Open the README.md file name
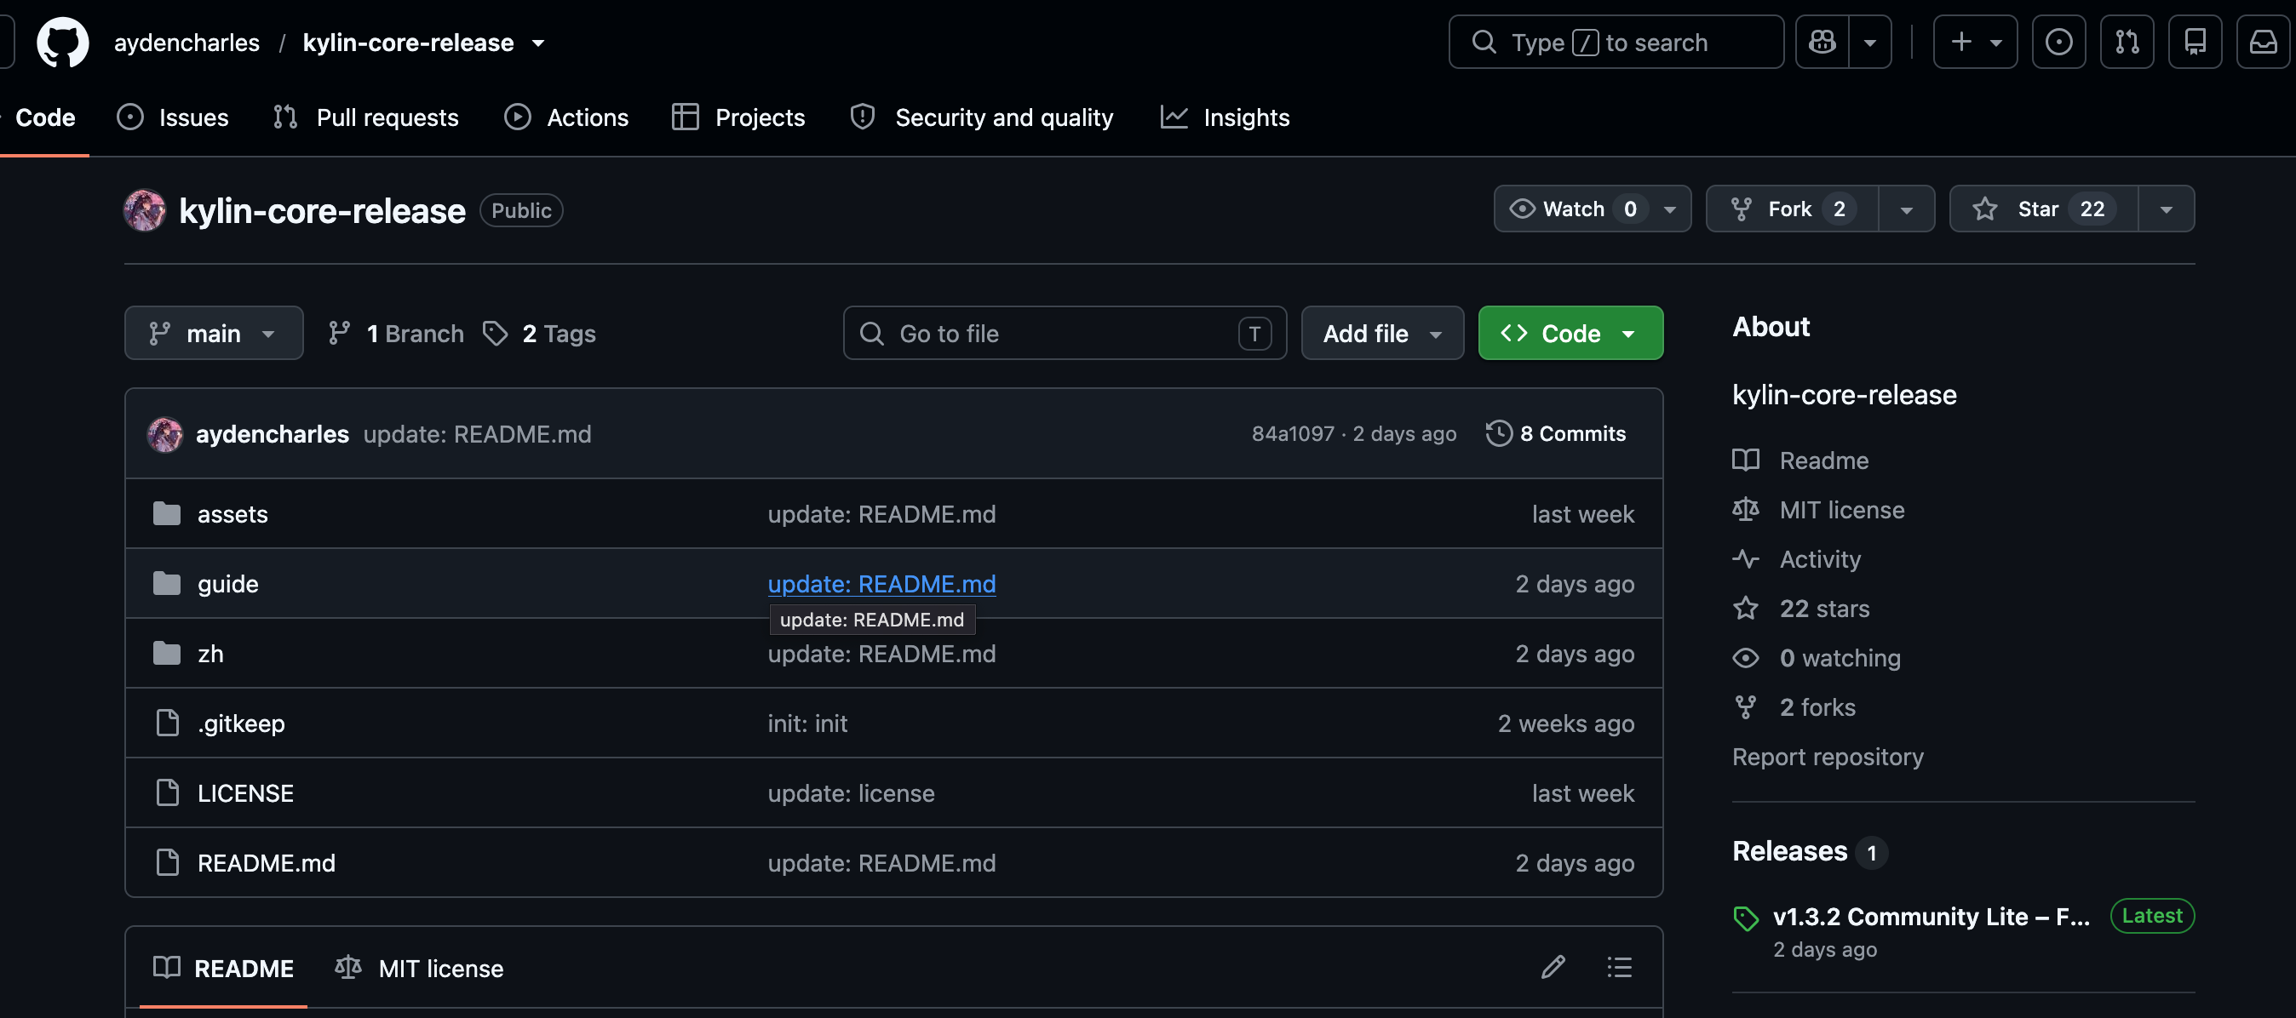The image size is (2296, 1018). [267, 862]
